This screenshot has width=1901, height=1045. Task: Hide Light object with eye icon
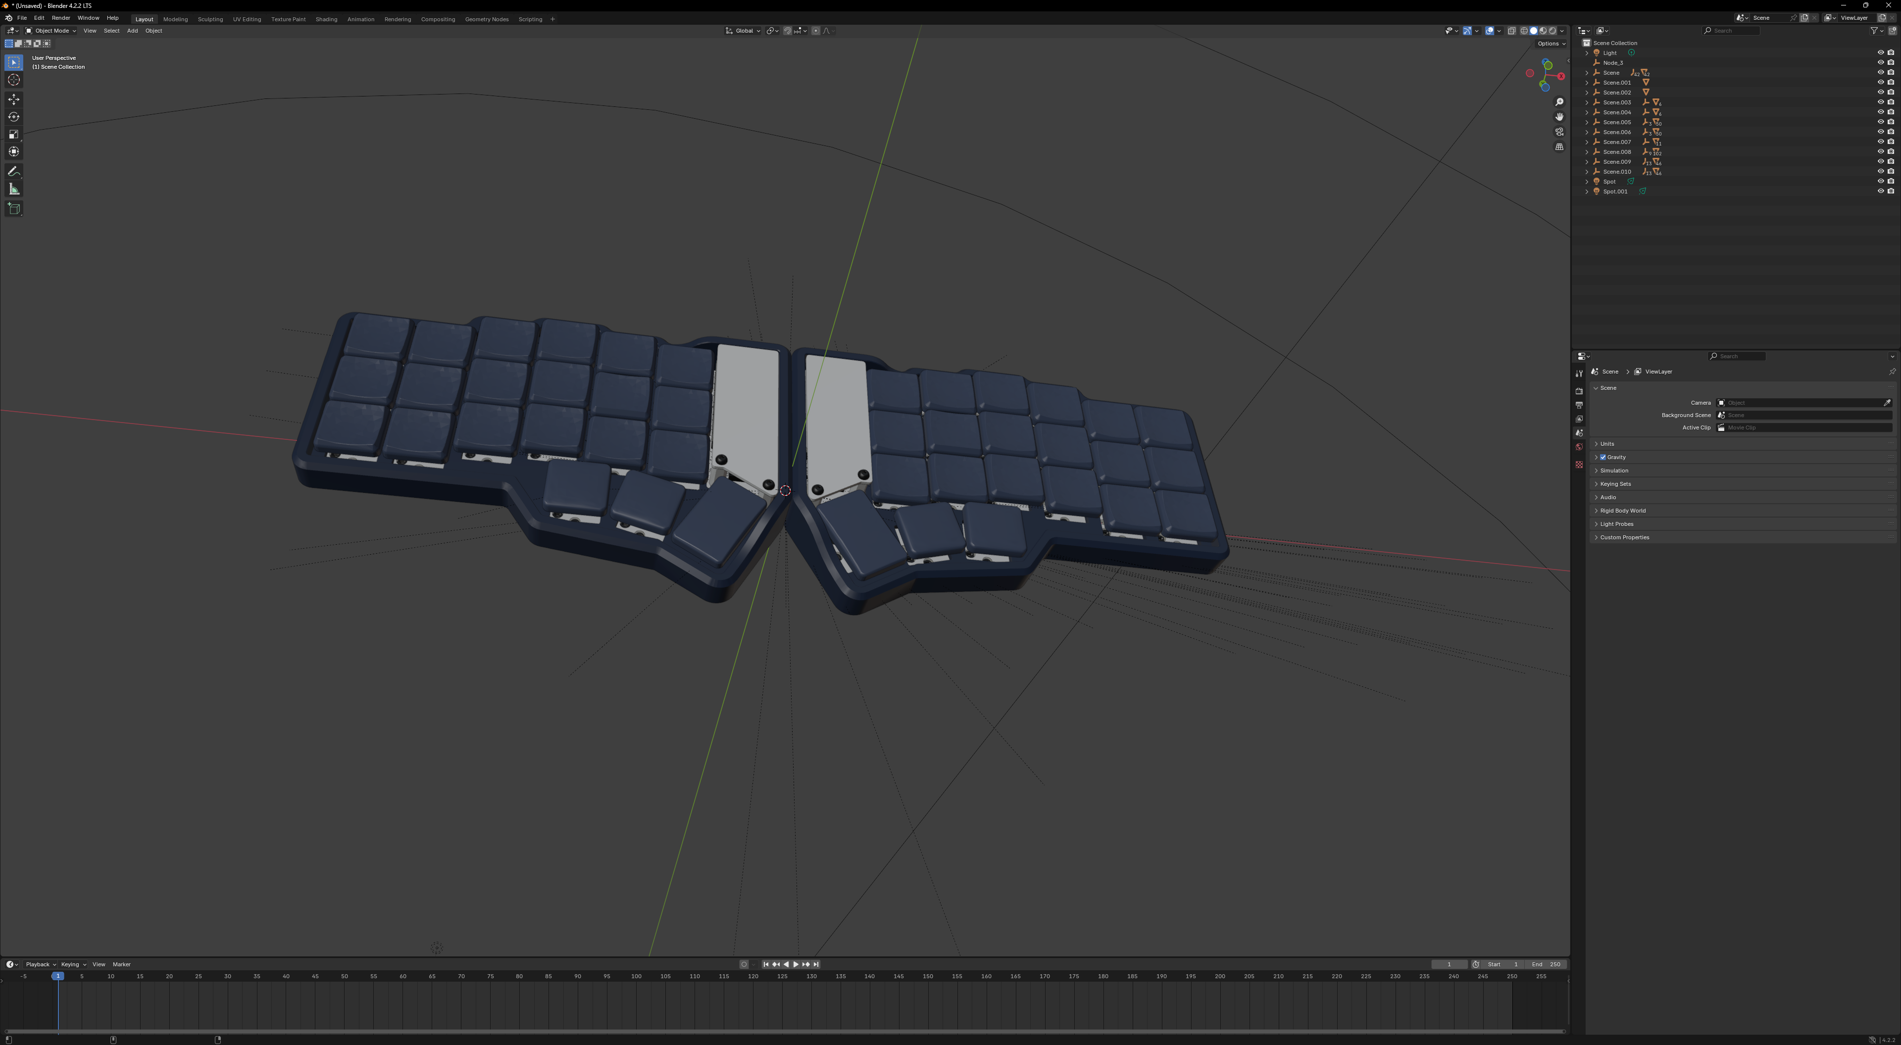coord(1880,53)
